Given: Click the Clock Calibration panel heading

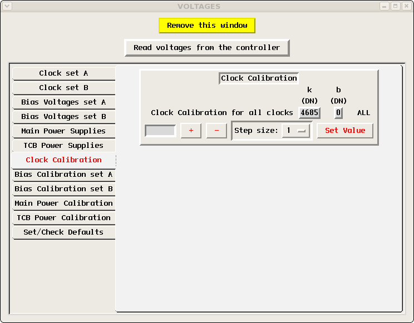Looking at the screenshot, I should tap(259, 78).
